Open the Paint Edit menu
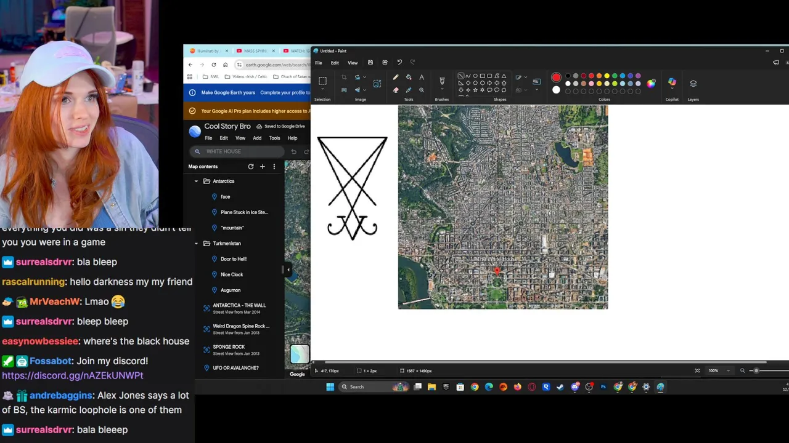 coord(335,63)
